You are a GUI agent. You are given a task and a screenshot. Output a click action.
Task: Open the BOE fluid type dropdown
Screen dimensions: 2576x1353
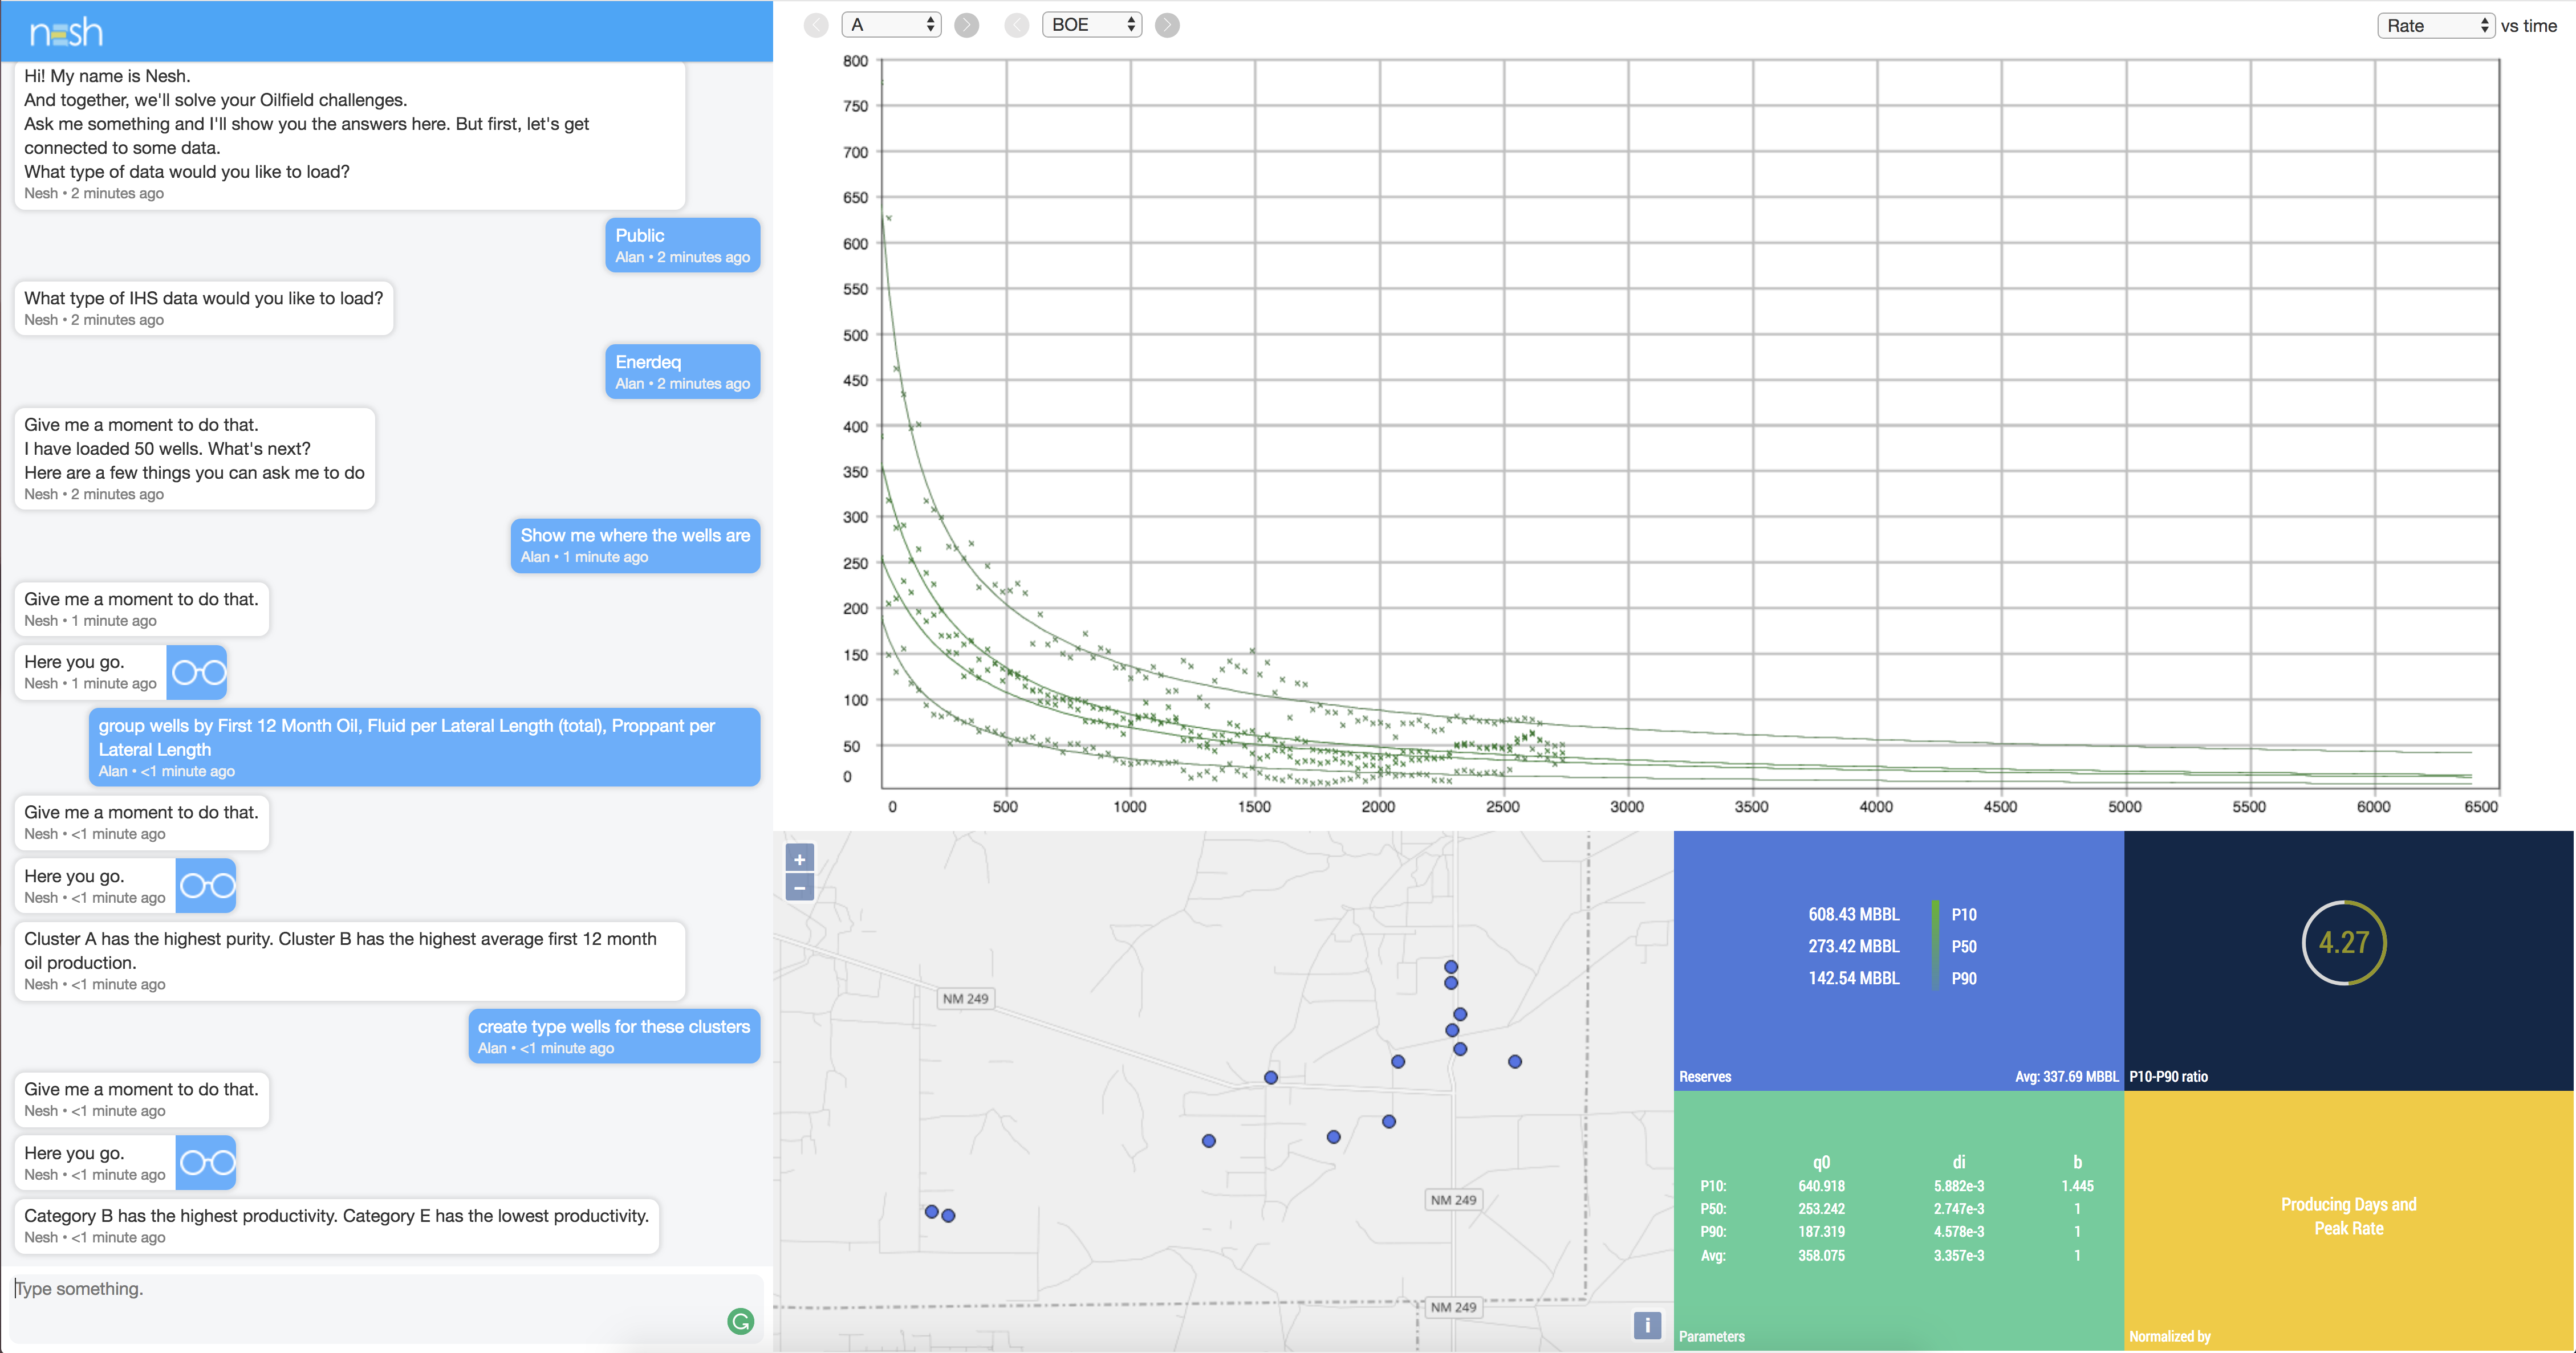tap(1091, 25)
